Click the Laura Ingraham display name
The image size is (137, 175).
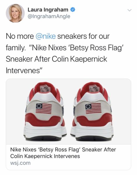coord(48,10)
